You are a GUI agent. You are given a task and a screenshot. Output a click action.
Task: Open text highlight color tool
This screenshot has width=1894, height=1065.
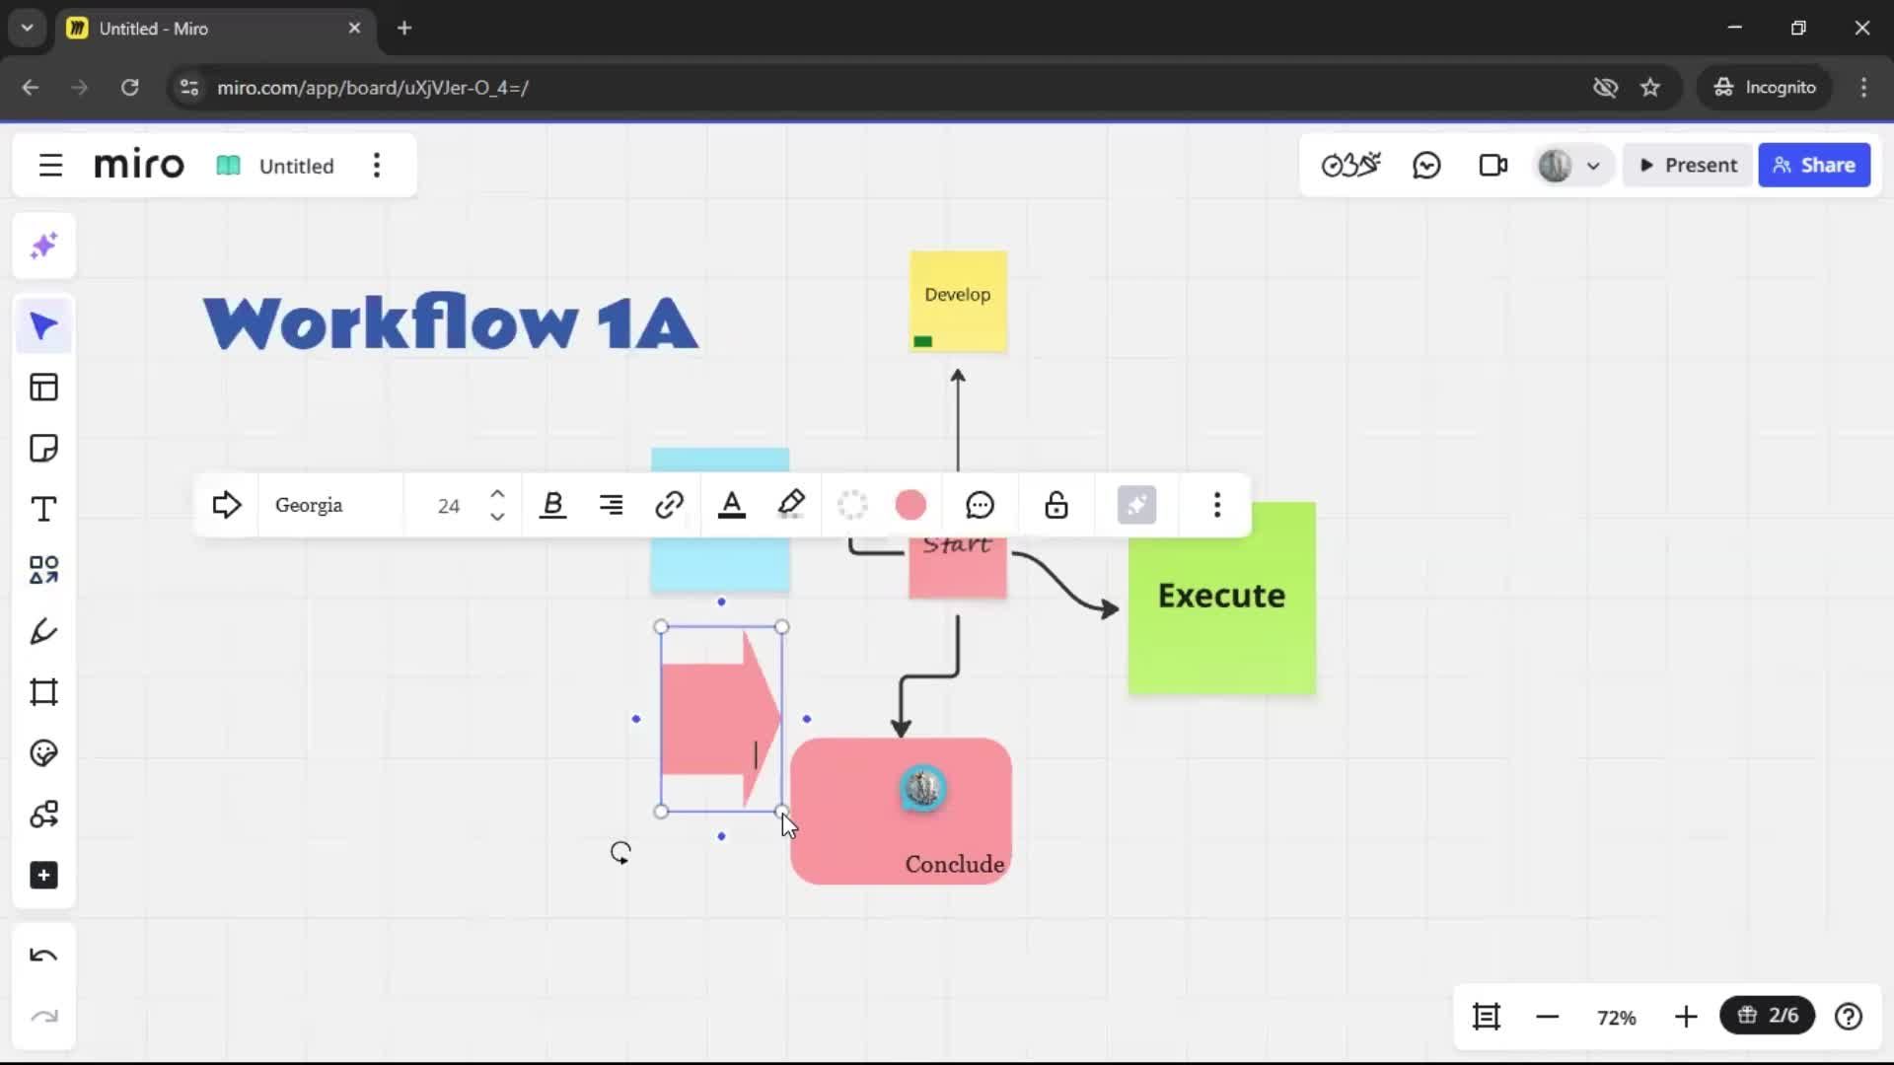(x=791, y=505)
